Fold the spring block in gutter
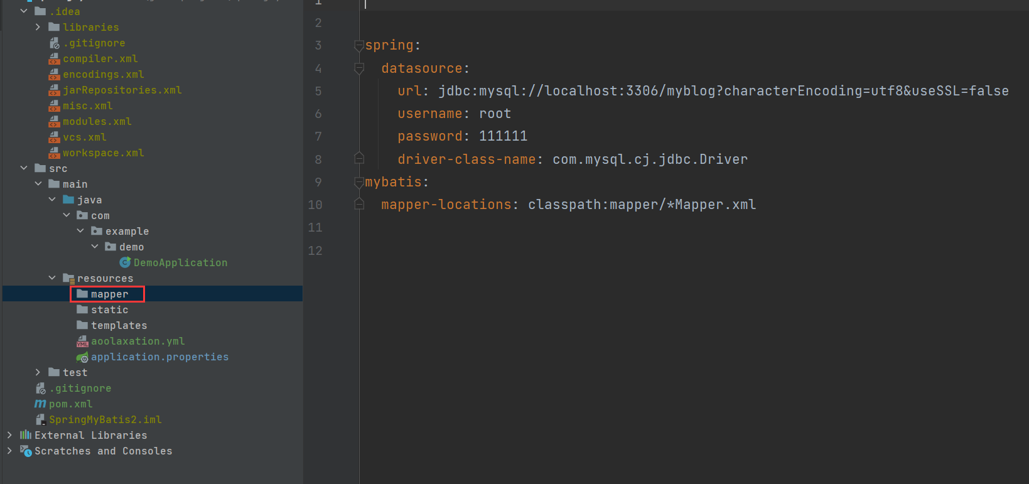The width and height of the screenshot is (1029, 484). click(x=359, y=45)
